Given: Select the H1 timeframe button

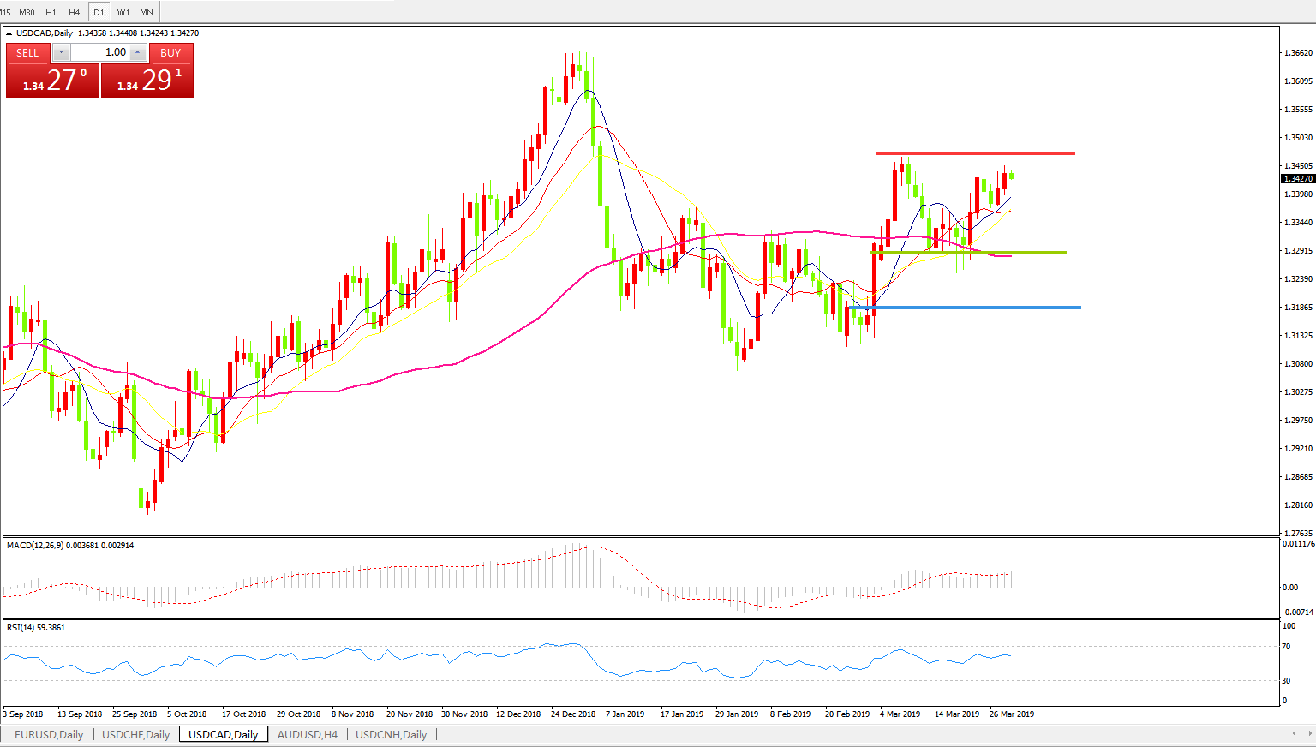Looking at the screenshot, I should click(51, 12).
